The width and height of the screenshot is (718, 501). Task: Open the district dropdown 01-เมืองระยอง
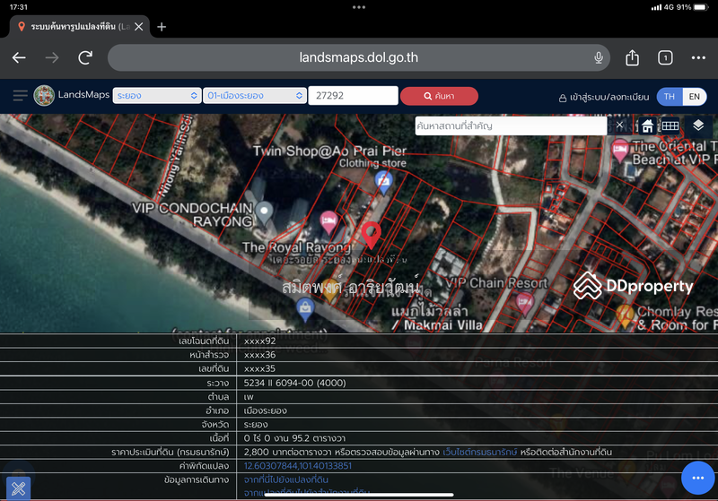click(255, 96)
